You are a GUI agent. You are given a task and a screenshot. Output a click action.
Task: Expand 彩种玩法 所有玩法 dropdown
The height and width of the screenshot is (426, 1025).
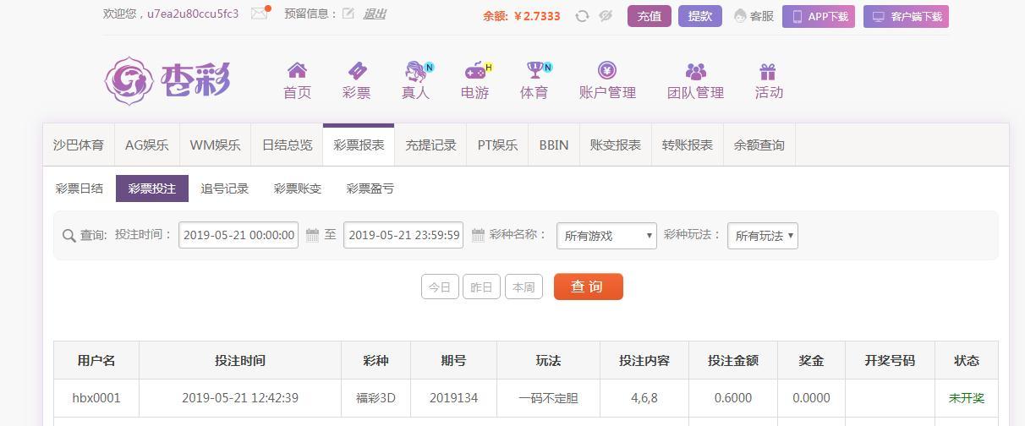point(763,236)
